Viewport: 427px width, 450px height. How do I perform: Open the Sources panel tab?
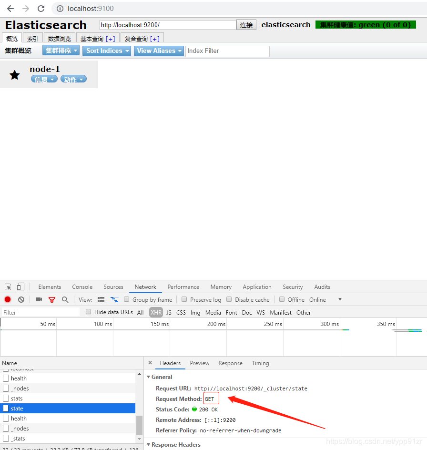click(113, 286)
